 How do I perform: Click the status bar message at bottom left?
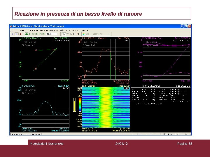click(x=27, y=134)
